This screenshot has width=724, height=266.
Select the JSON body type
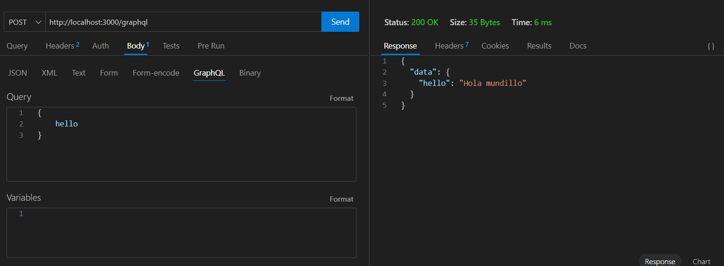(x=18, y=73)
